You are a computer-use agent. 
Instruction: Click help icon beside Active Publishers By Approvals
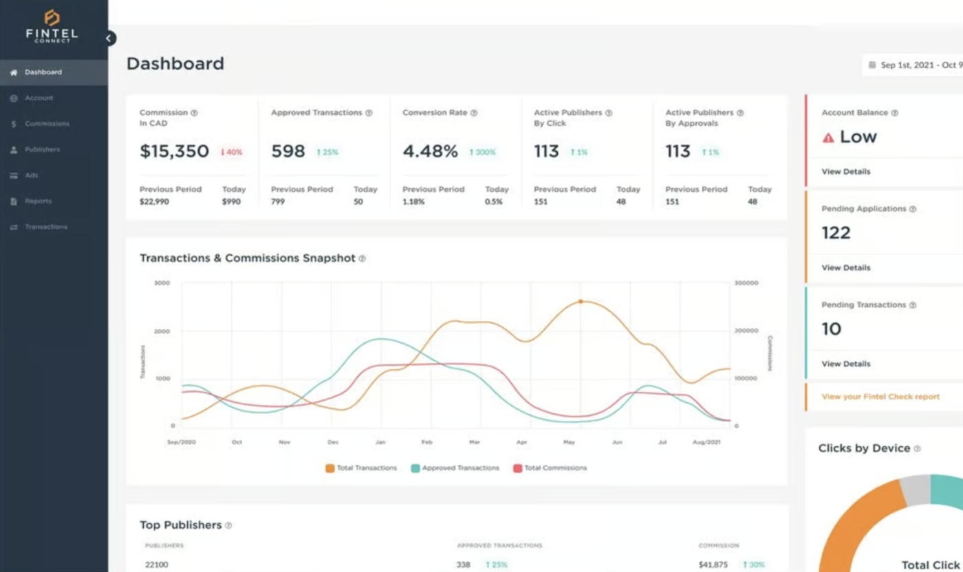coord(740,113)
